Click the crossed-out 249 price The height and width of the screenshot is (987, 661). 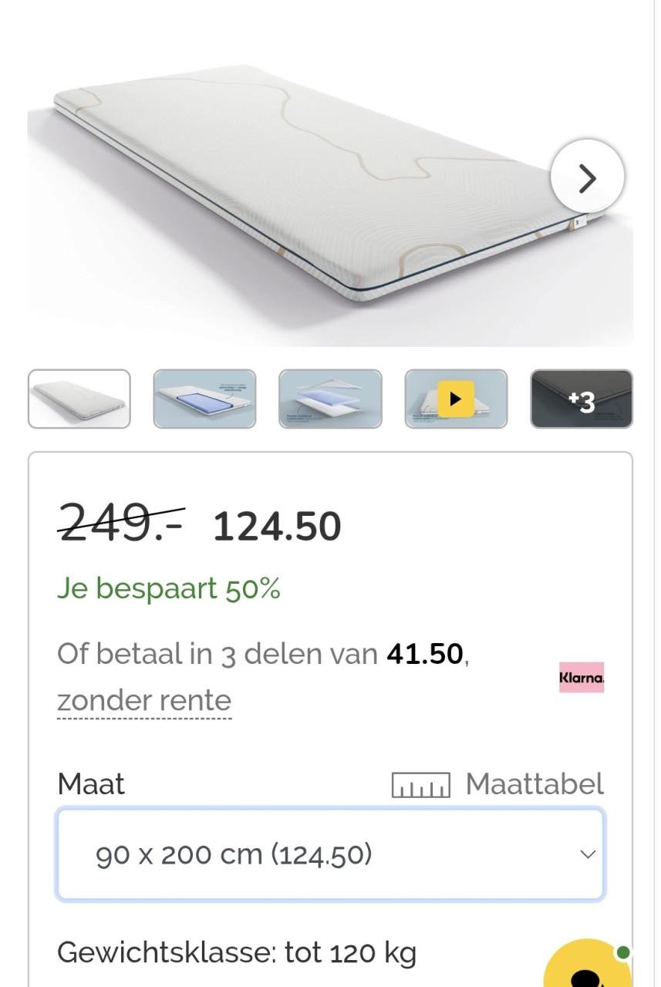[121, 524]
